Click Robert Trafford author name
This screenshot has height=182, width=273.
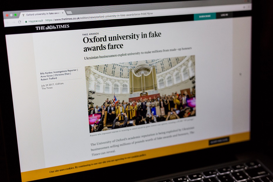(x=49, y=79)
